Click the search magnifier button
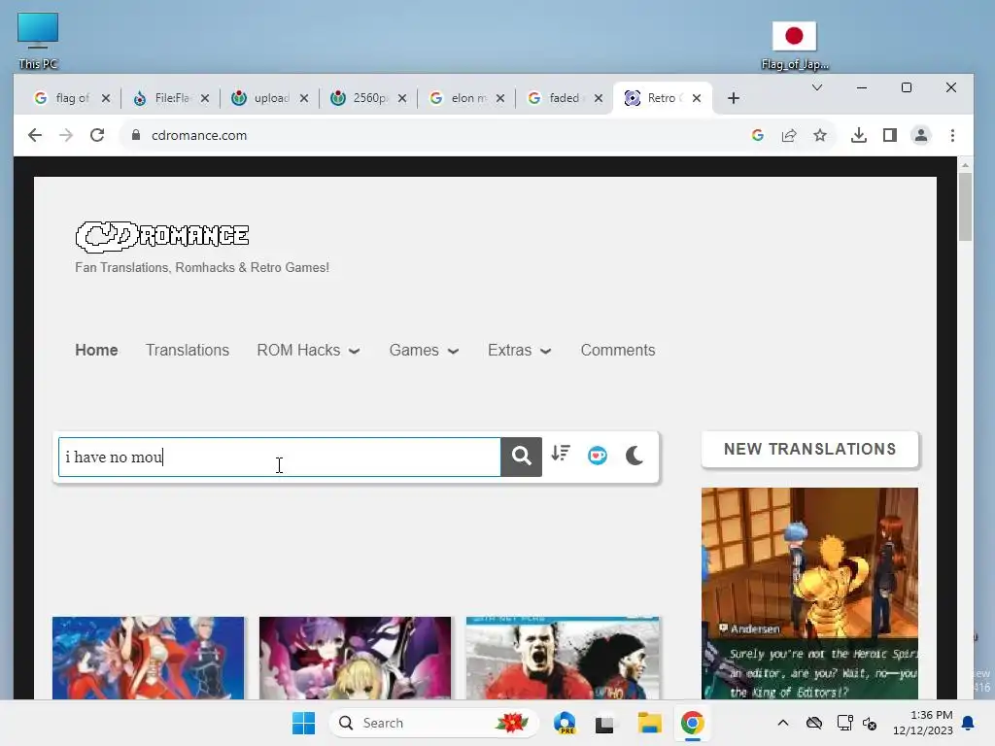This screenshot has width=995, height=746. pyautogui.click(x=521, y=457)
